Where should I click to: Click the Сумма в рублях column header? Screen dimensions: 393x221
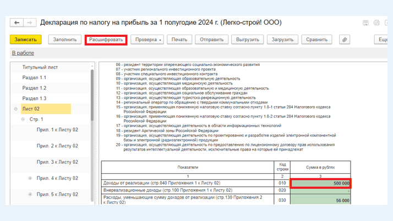click(x=320, y=167)
